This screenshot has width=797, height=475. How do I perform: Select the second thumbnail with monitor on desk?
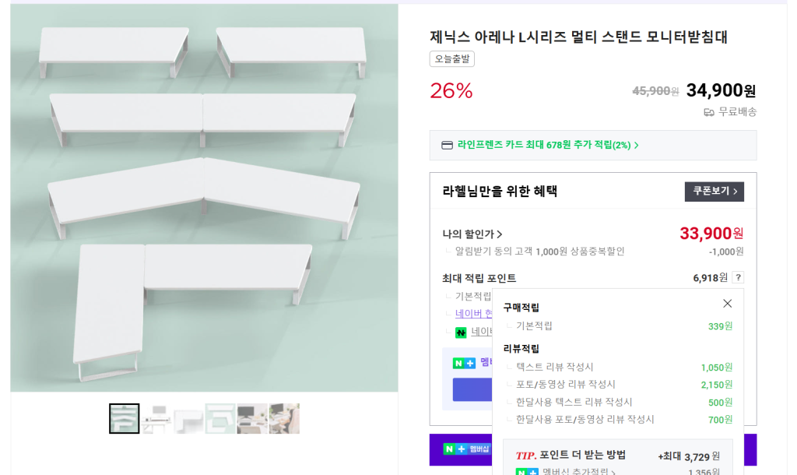tap(156, 419)
